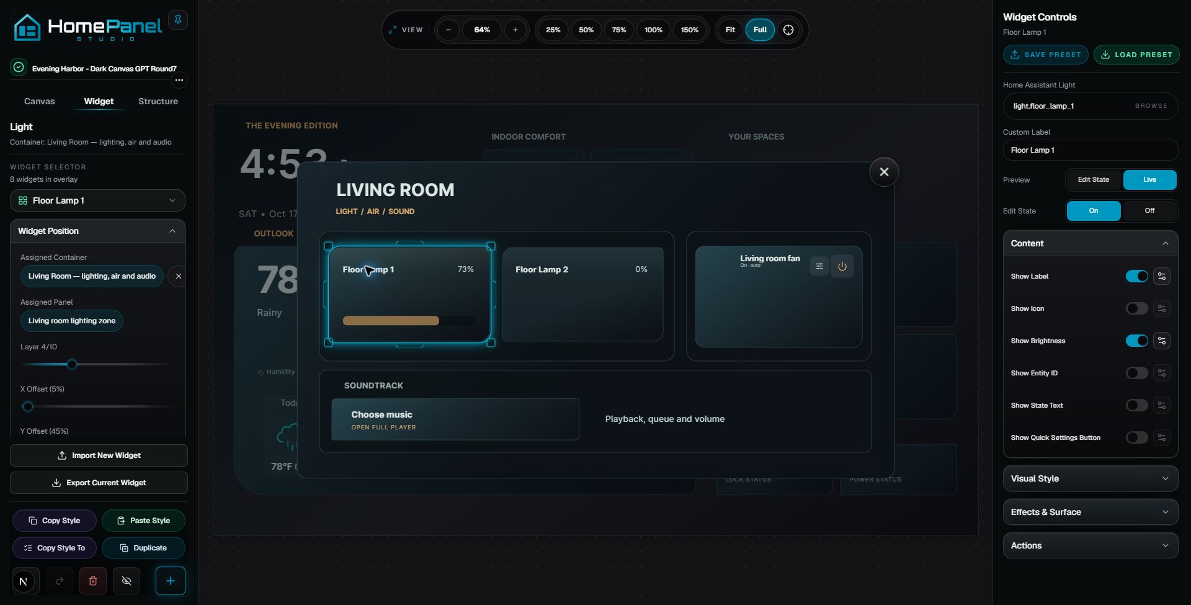The height and width of the screenshot is (605, 1191).
Task: Toggle Show Quick Settings Button switch
Action: pyautogui.click(x=1137, y=437)
